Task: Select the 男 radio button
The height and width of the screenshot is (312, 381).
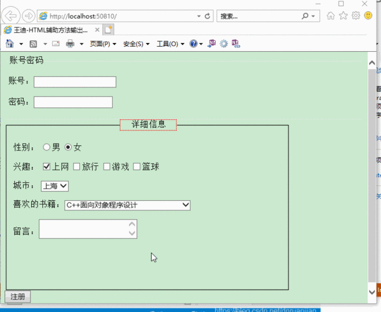Action: (x=46, y=147)
